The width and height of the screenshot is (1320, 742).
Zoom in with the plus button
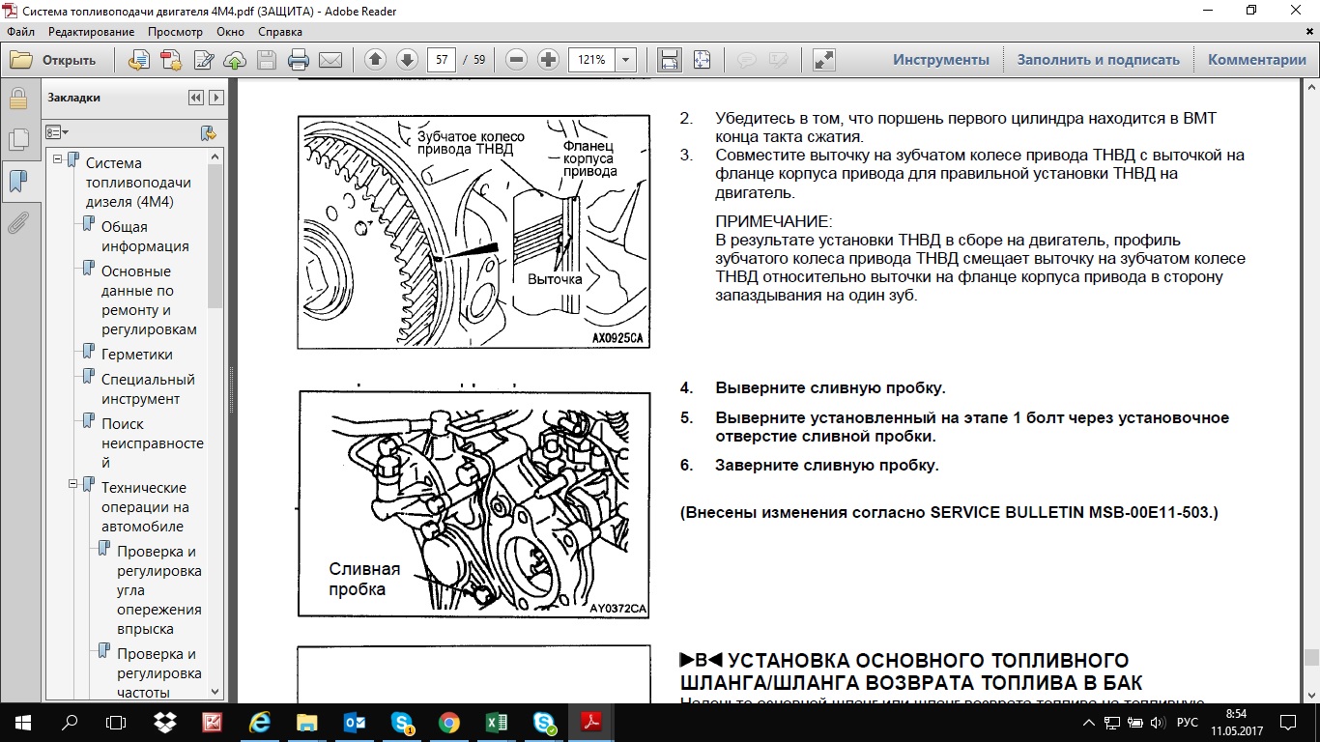click(548, 60)
